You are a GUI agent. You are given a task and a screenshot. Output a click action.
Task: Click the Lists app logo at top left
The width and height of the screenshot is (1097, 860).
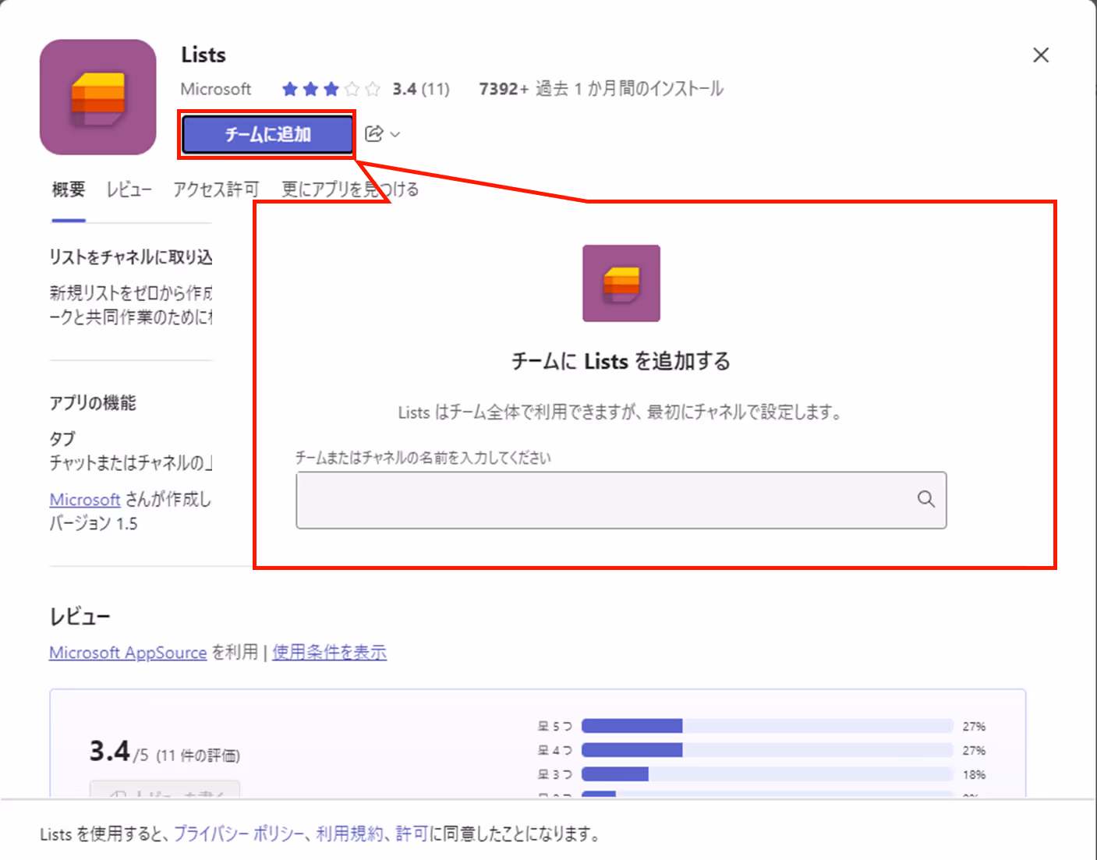(98, 97)
